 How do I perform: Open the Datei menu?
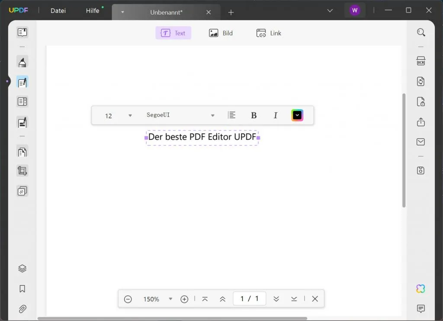tap(58, 11)
